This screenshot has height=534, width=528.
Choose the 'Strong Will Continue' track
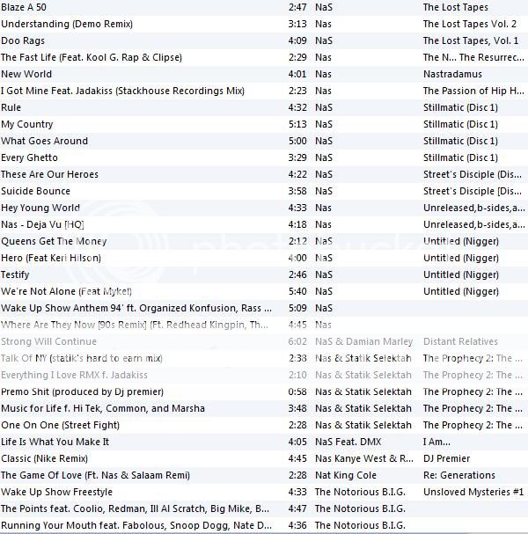click(x=48, y=341)
